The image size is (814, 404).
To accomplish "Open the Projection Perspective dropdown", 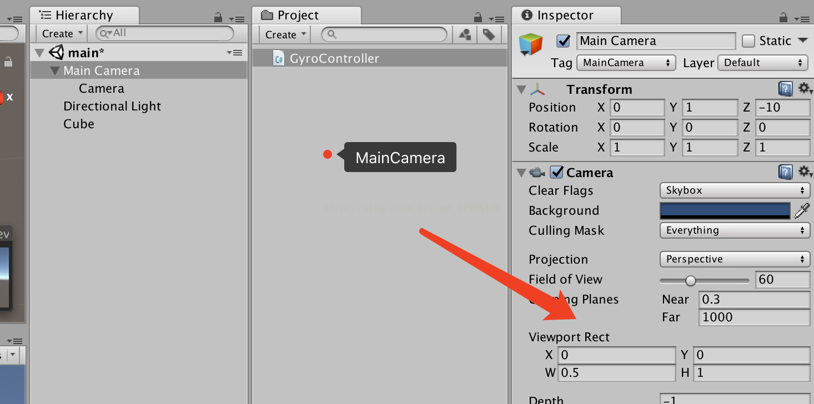I will click(735, 259).
